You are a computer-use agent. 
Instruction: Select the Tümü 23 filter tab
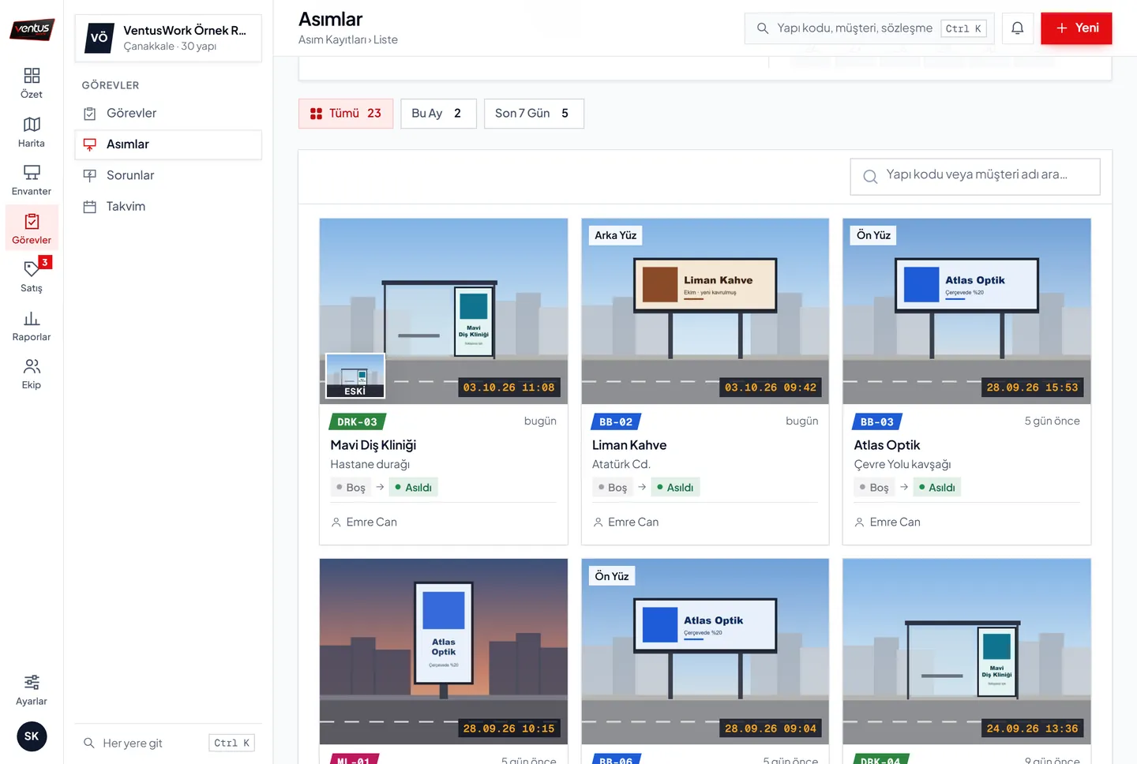pos(346,114)
